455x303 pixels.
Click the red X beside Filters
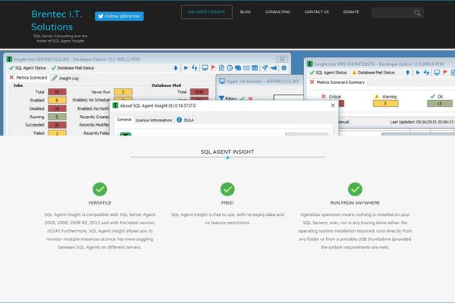pyautogui.click(x=250, y=98)
